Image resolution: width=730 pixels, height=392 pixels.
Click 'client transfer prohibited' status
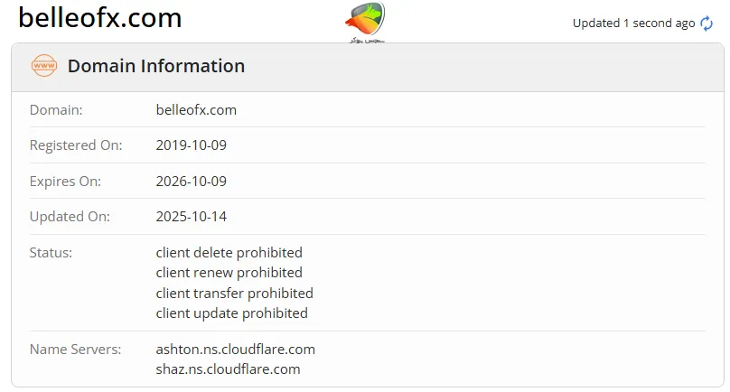234,294
